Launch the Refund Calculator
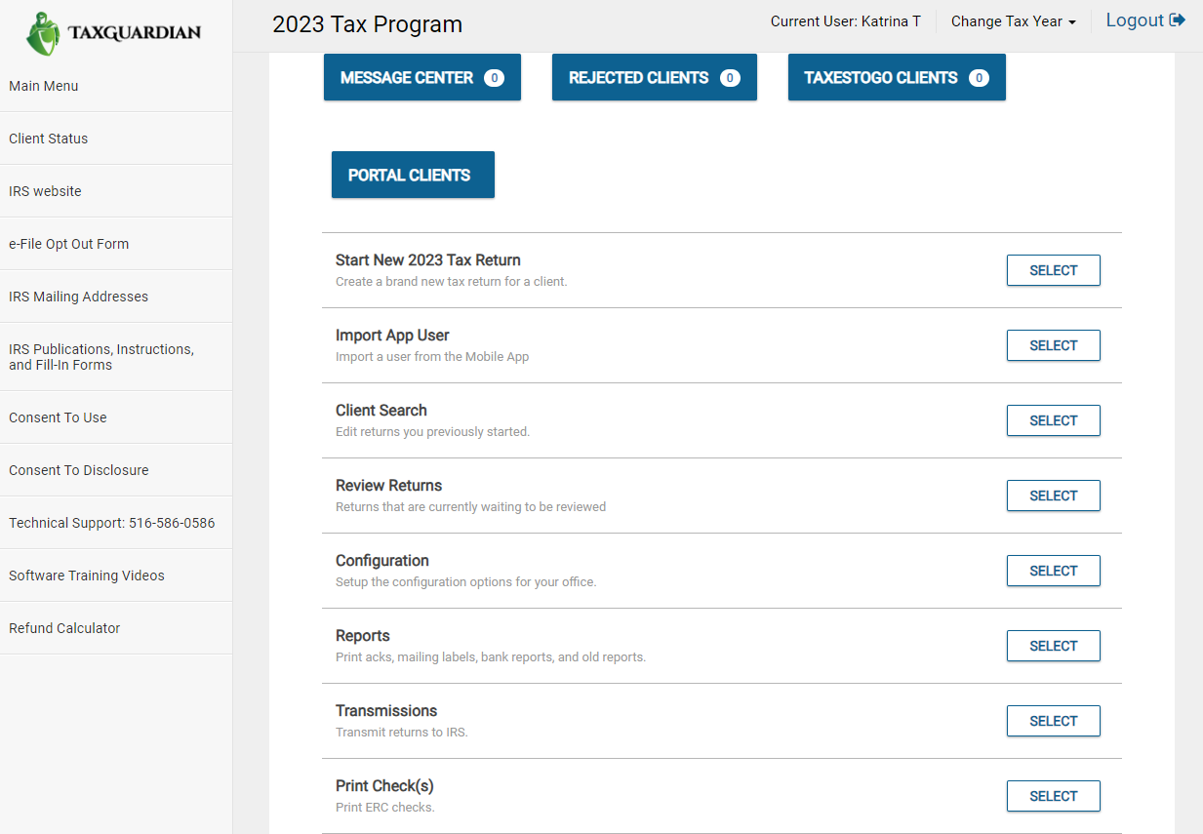1203x834 pixels. coord(63,628)
